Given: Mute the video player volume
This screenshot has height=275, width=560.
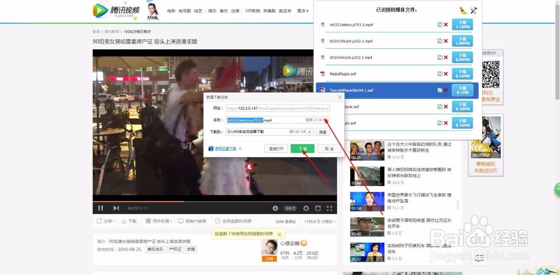Looking at the screenshot, I should tap(275, 208).
